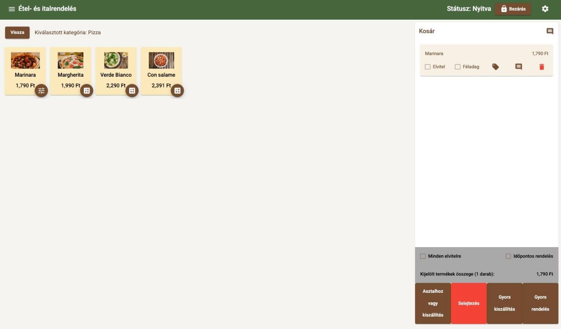Toggle Féladag checkbox for Marinara
The image size is (561, 329).
(x=458, y=67)
